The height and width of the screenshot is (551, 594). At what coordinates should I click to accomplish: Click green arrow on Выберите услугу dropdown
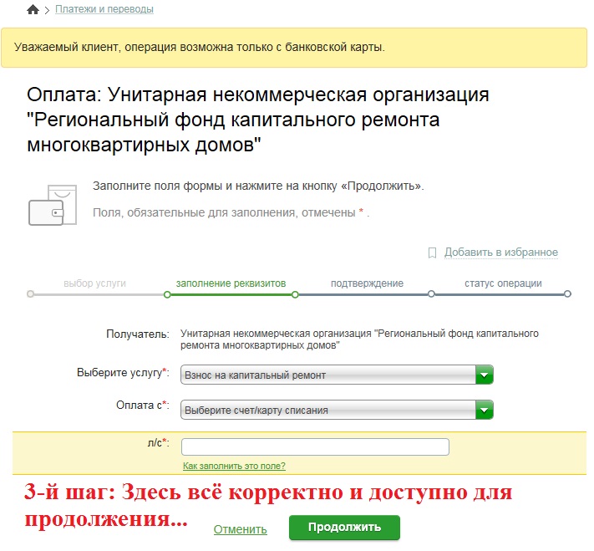pyautogui.click(x=485, y=375)
